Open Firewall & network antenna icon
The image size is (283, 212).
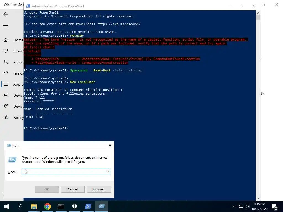point(6,73)
